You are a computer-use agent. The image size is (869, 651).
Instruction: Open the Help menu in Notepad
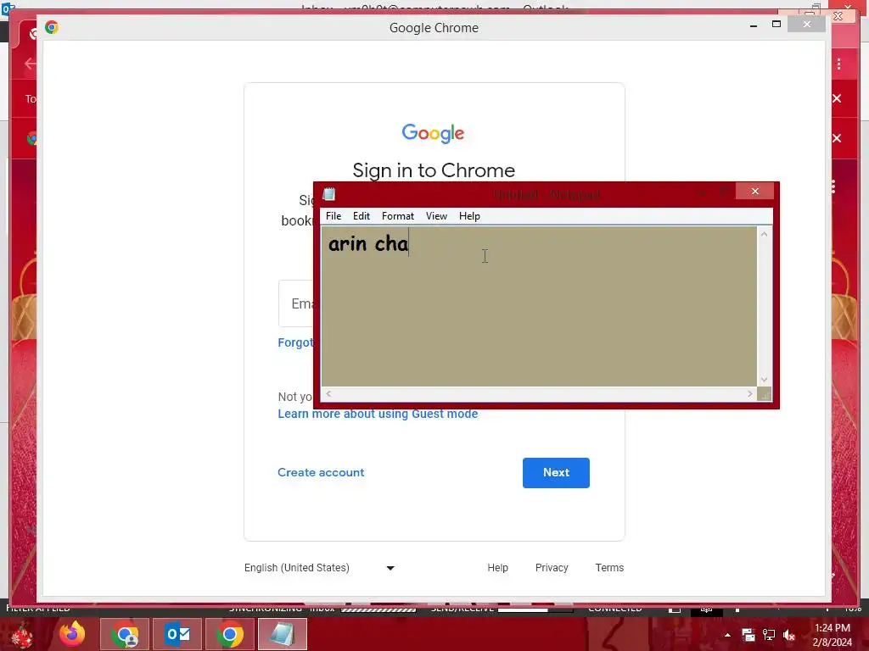(468, 216)
